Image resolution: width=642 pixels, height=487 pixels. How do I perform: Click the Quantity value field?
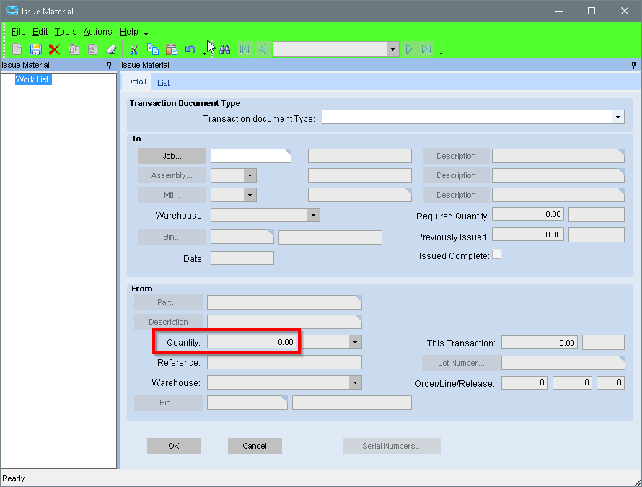coord(252,342)
